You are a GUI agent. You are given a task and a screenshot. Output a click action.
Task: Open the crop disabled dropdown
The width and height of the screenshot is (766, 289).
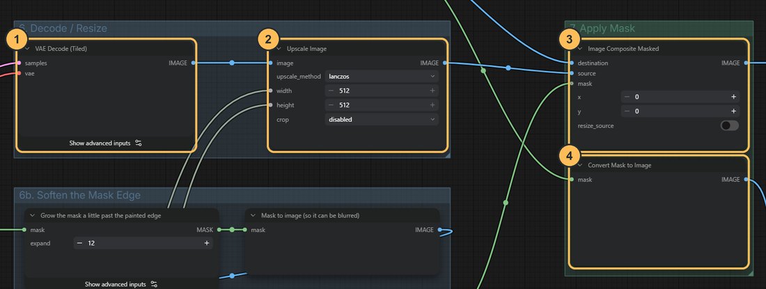click(382, 120)
